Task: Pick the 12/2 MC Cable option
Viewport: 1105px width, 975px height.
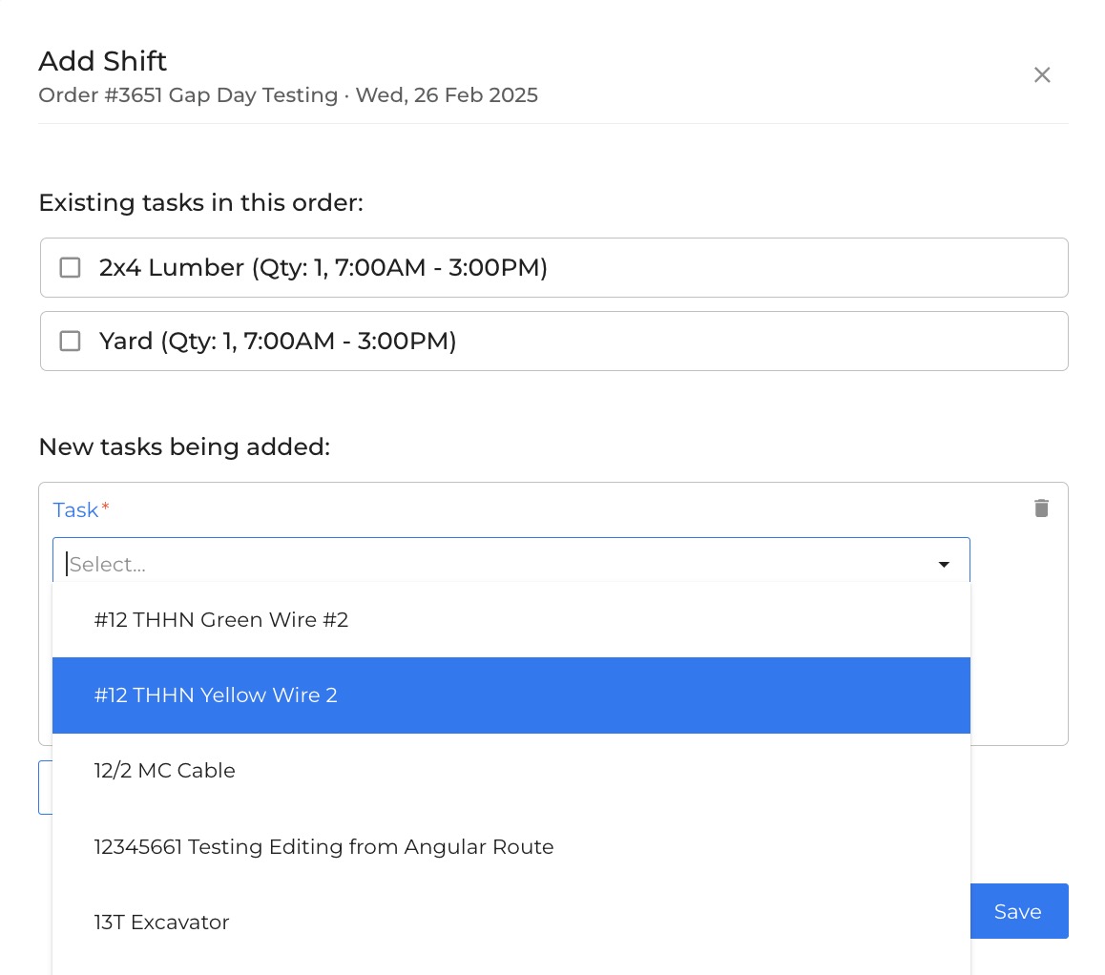Action: (511, 771)
